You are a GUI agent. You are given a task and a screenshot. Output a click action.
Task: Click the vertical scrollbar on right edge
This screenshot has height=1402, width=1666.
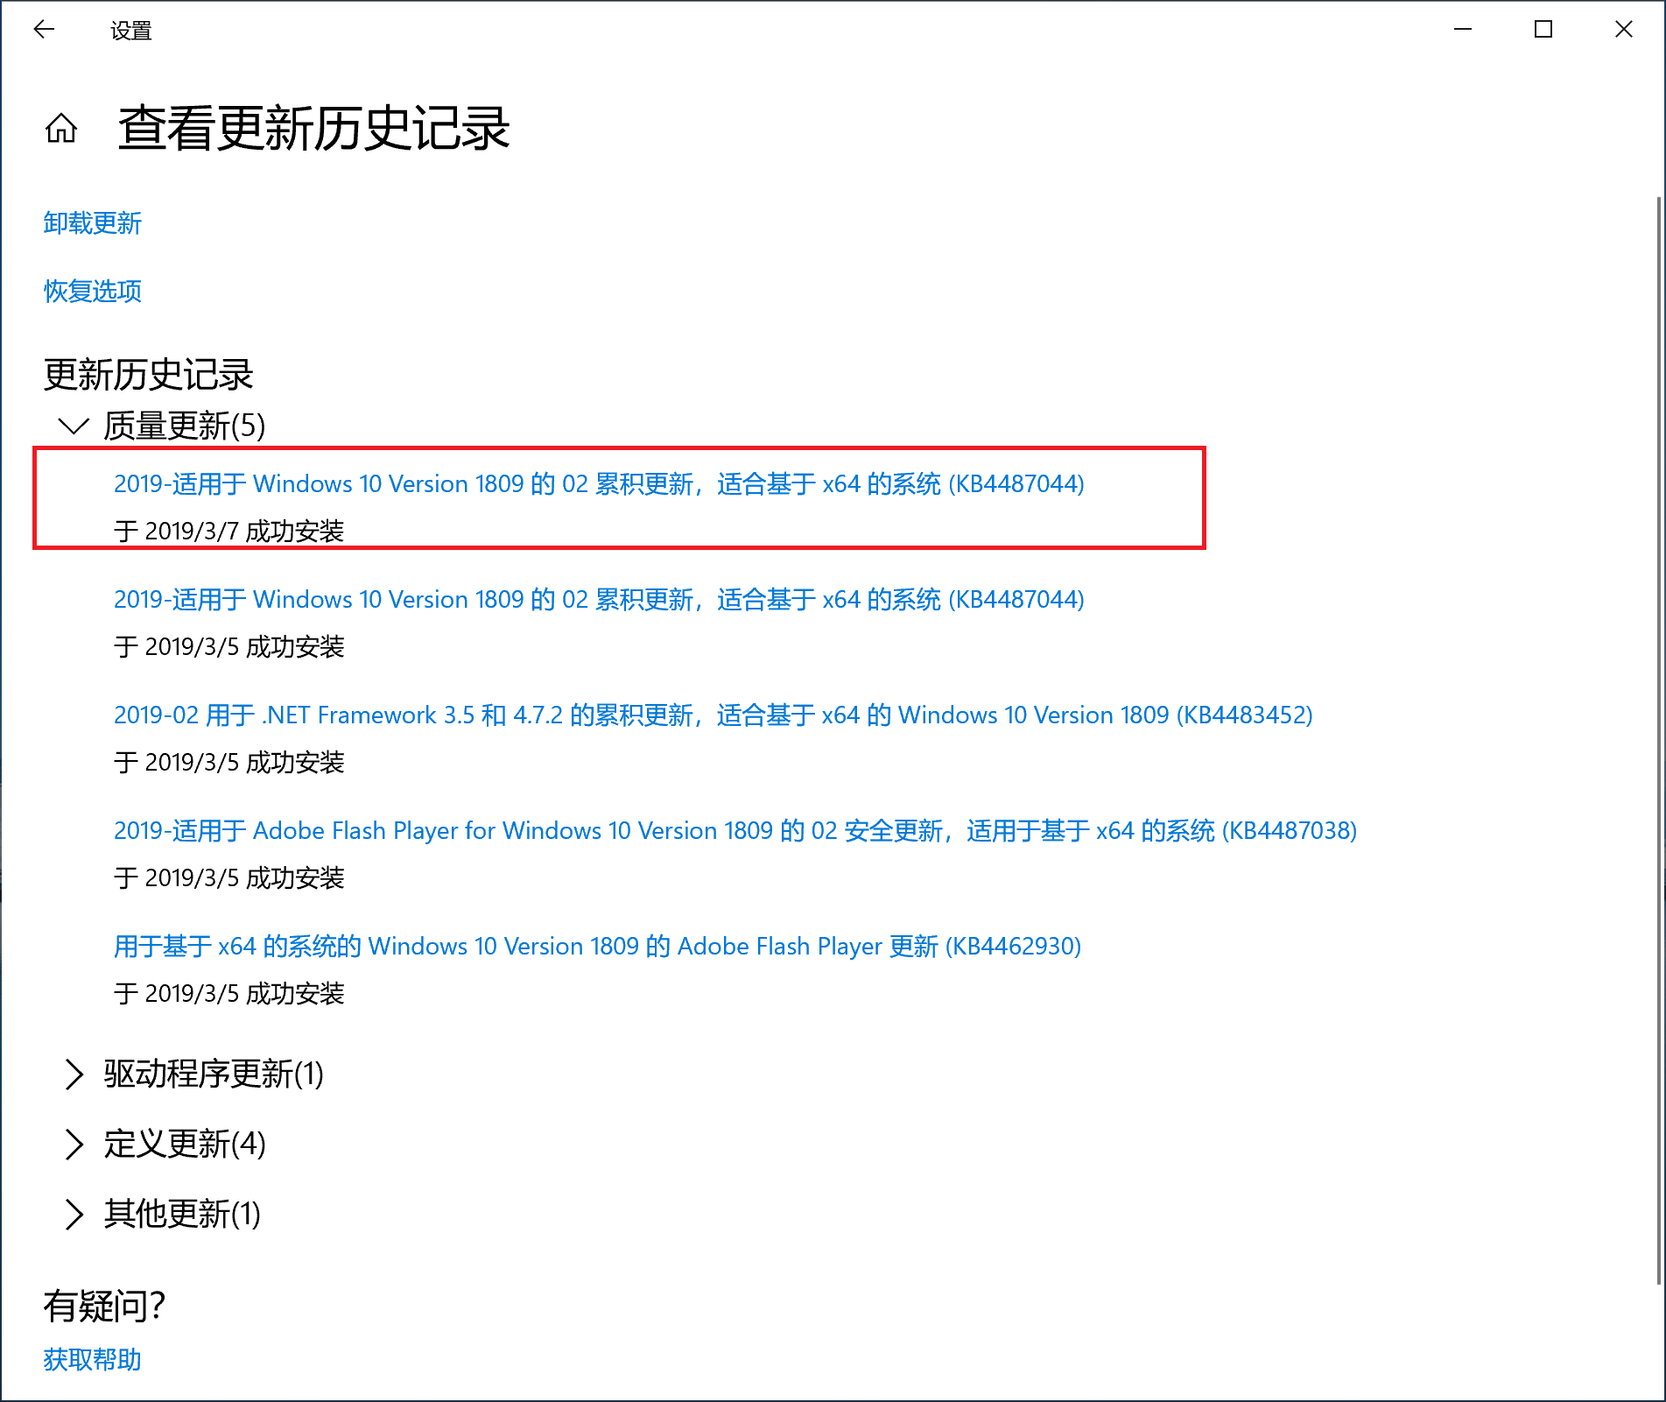point(1658,701)
